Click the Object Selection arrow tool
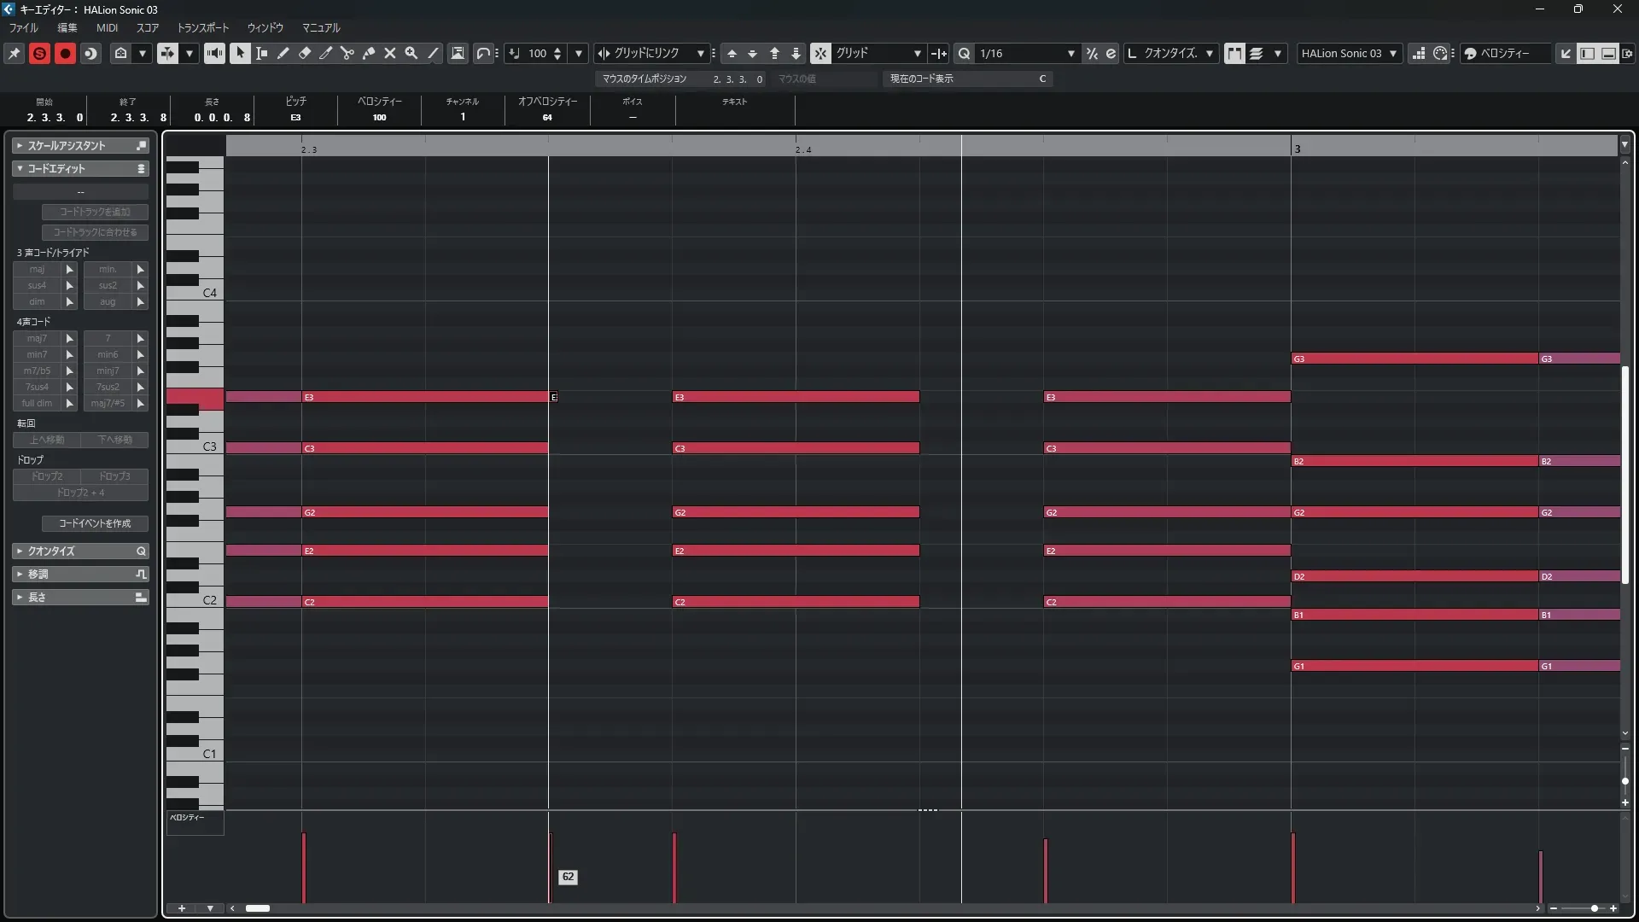Viewport: 1639px width, 922px height. tap(241, 53)
